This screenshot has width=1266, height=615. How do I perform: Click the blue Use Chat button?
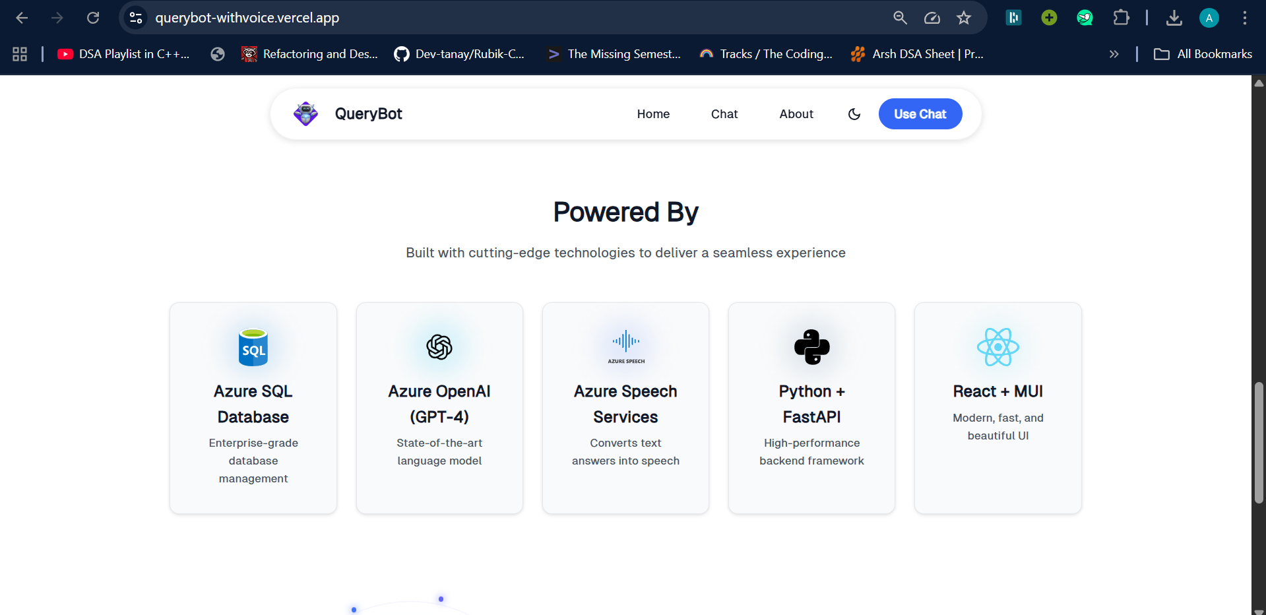pos(920,114)
